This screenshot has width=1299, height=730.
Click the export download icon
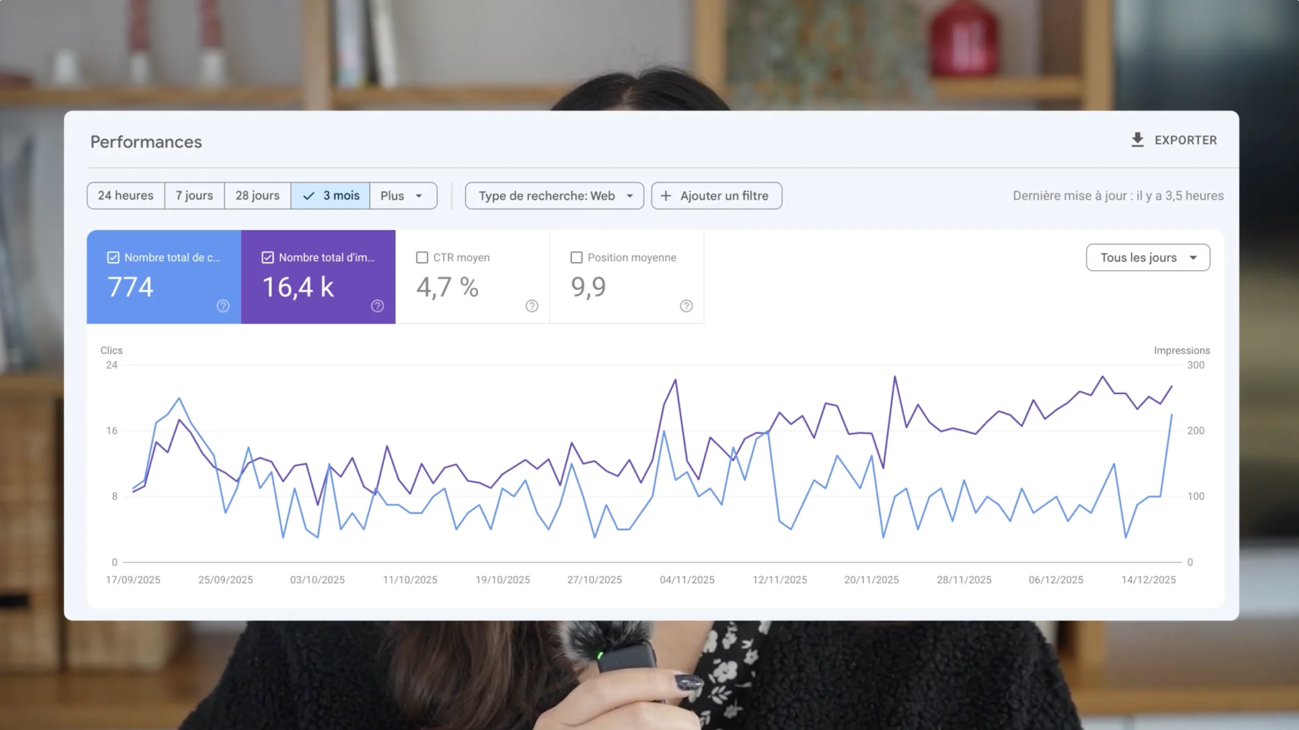tap(1137, 140)
